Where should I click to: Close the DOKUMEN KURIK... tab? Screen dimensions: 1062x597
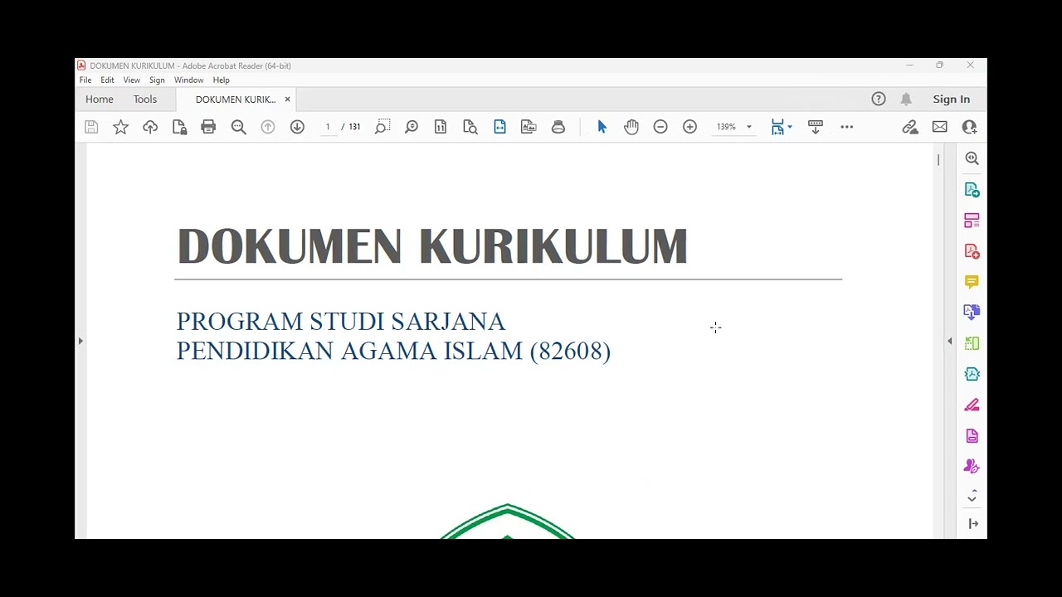click(288, 99)
